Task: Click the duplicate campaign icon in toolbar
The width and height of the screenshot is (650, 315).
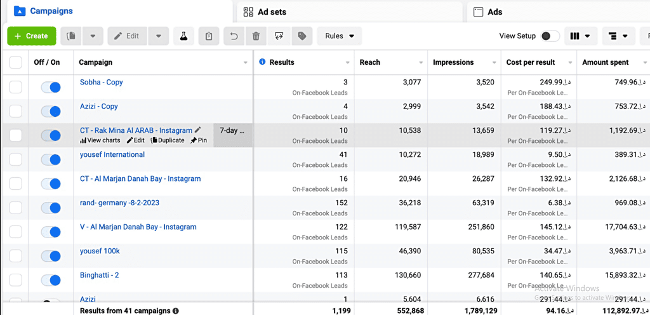Action: (x=71, y=36)
